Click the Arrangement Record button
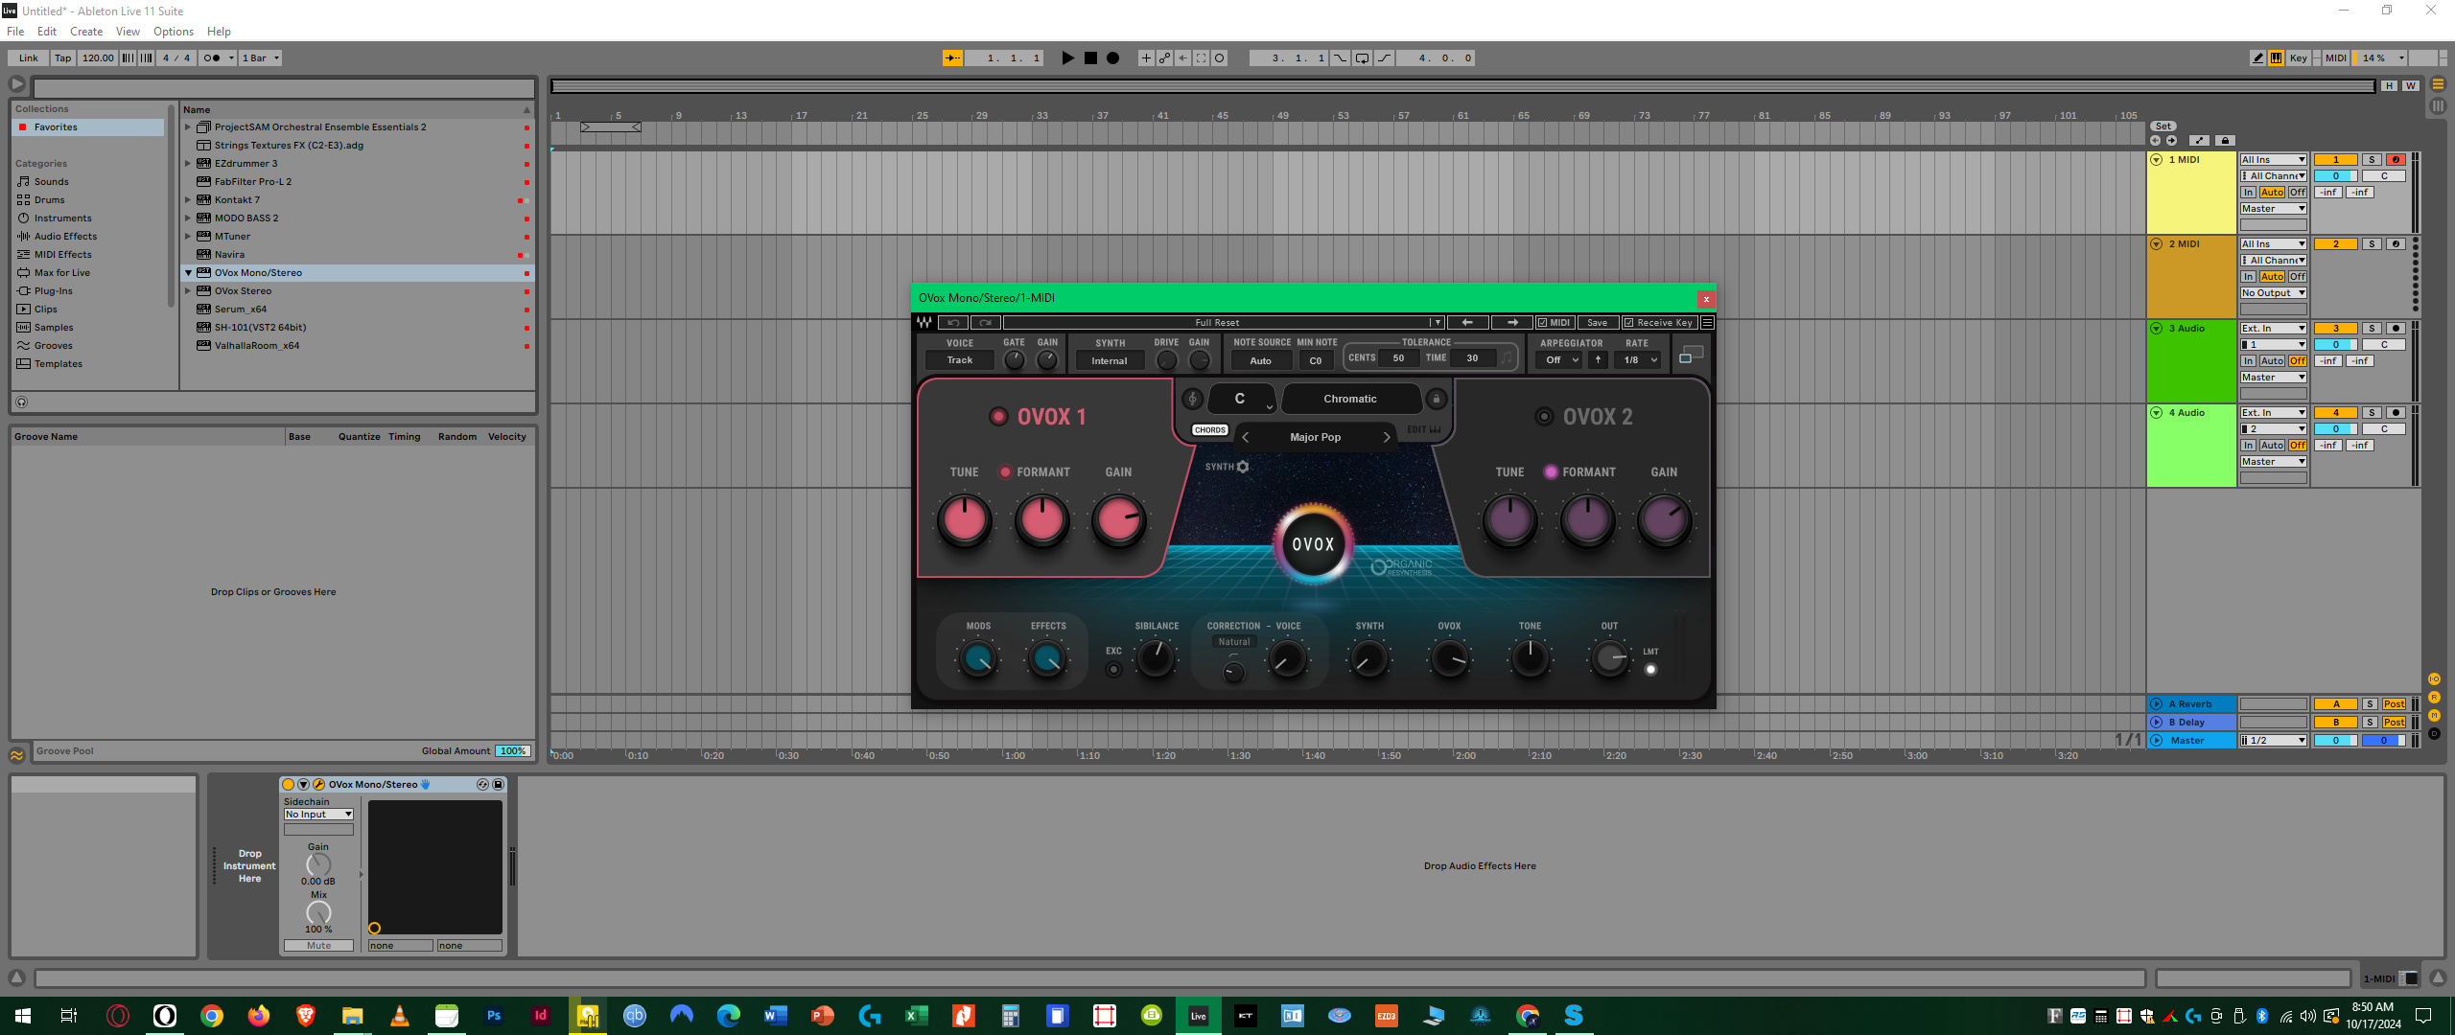 (1112, 58)
